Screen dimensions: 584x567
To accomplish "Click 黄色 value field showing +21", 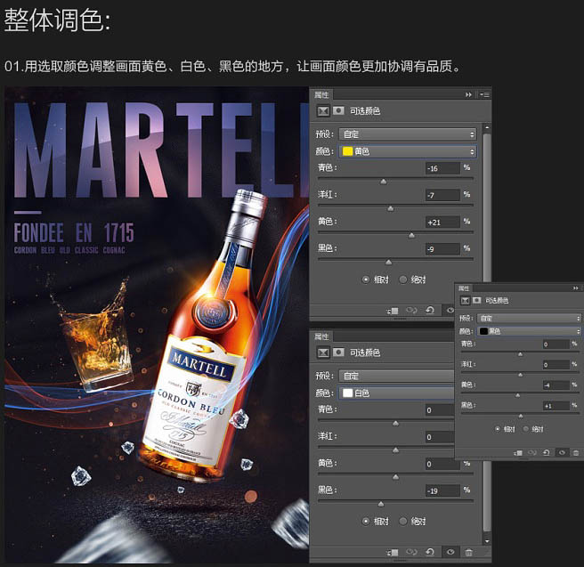I will click(442, 223).
